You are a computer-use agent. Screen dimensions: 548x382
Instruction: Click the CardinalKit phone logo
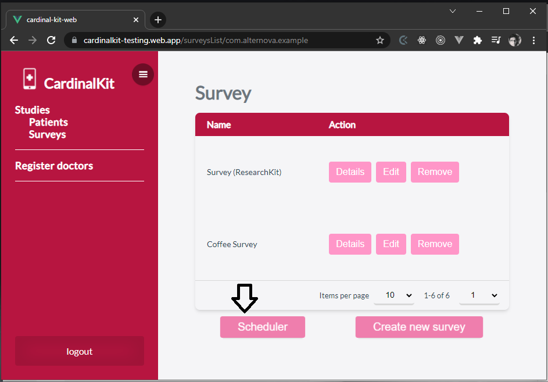29,79
